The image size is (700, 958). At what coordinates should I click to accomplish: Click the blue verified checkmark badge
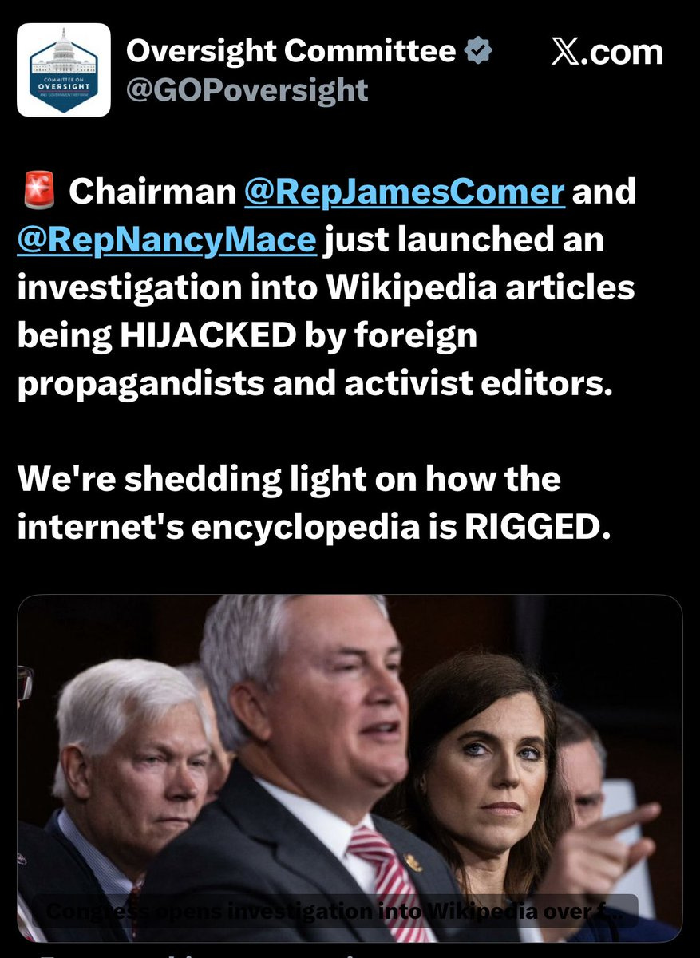[x=478, y=52]
